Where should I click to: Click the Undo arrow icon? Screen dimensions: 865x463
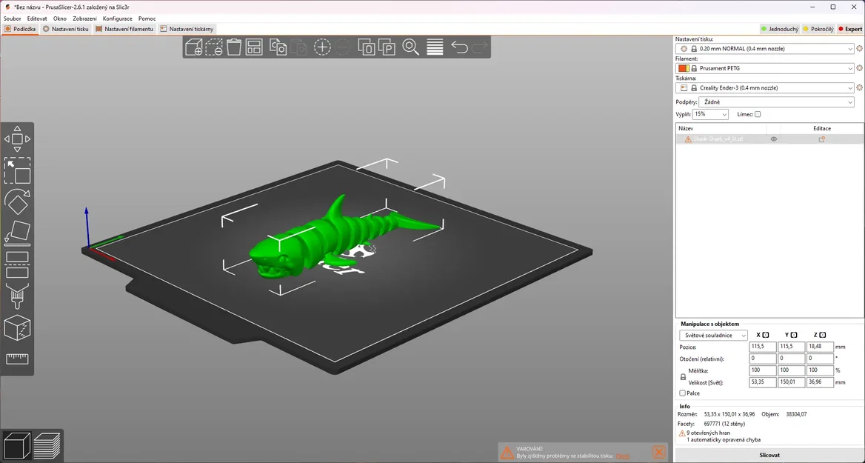pos(459,47)
